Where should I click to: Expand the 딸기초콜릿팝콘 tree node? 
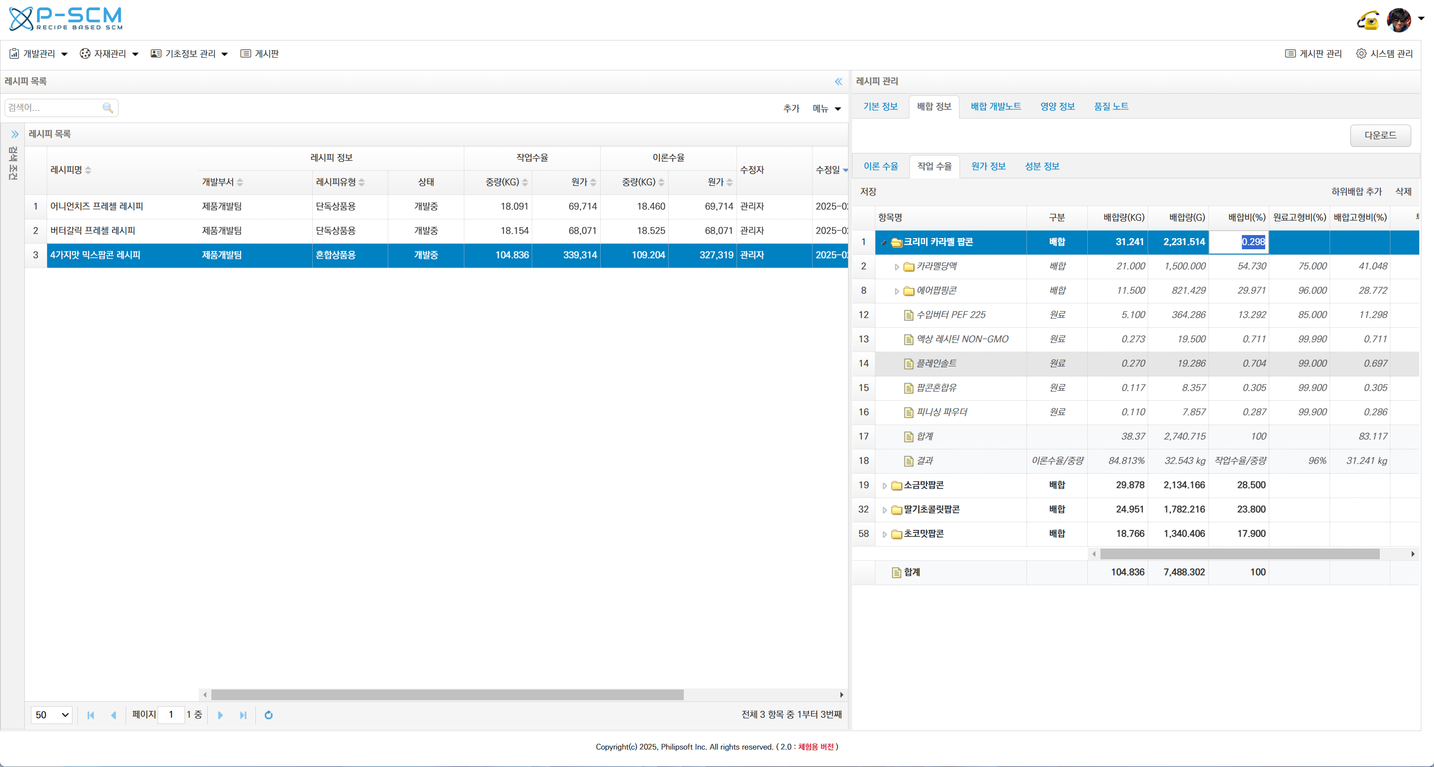click(x=884, y=510)
